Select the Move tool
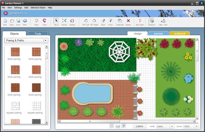205x132 pixels. (x=56, y=22)
